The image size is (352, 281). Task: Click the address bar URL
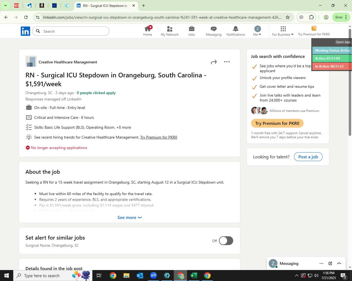click(162, 17)
